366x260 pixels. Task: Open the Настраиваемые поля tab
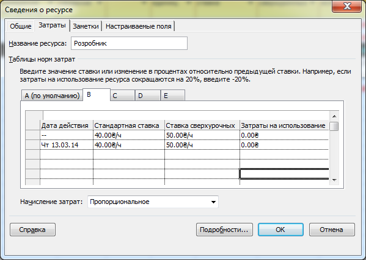click(139, 26)
